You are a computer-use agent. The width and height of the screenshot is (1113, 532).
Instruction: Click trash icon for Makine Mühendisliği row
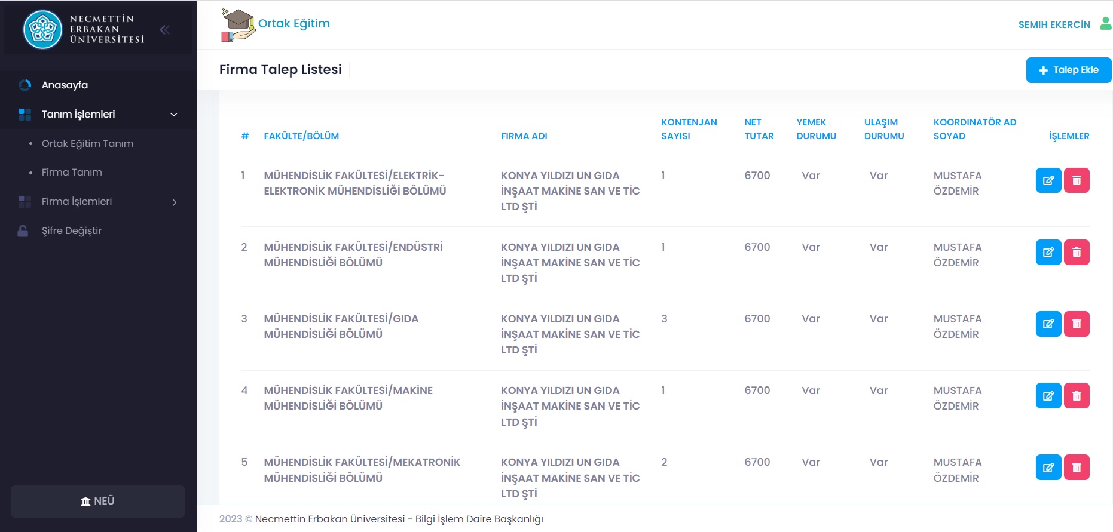[x=1076, y=395]
